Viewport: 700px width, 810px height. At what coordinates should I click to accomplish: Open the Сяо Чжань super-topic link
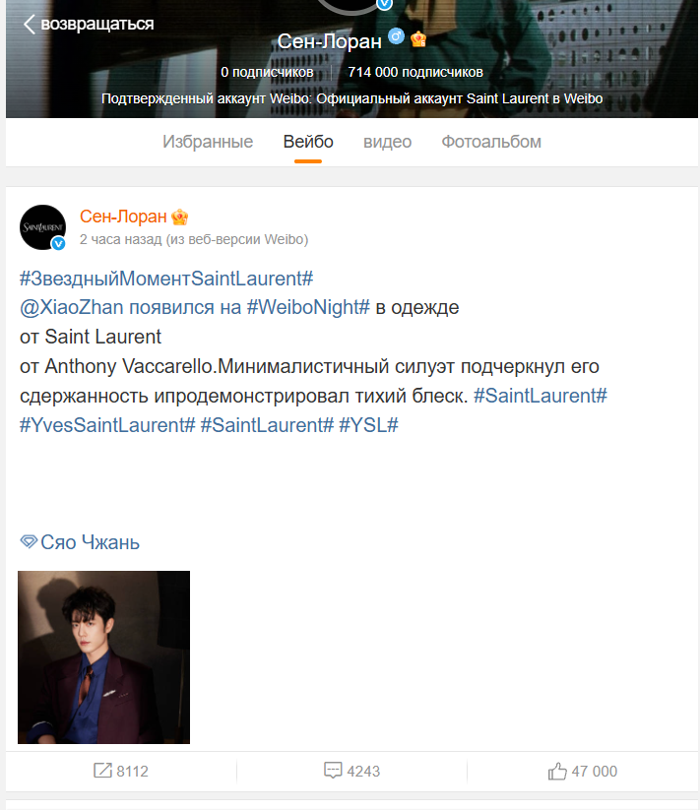90,542
